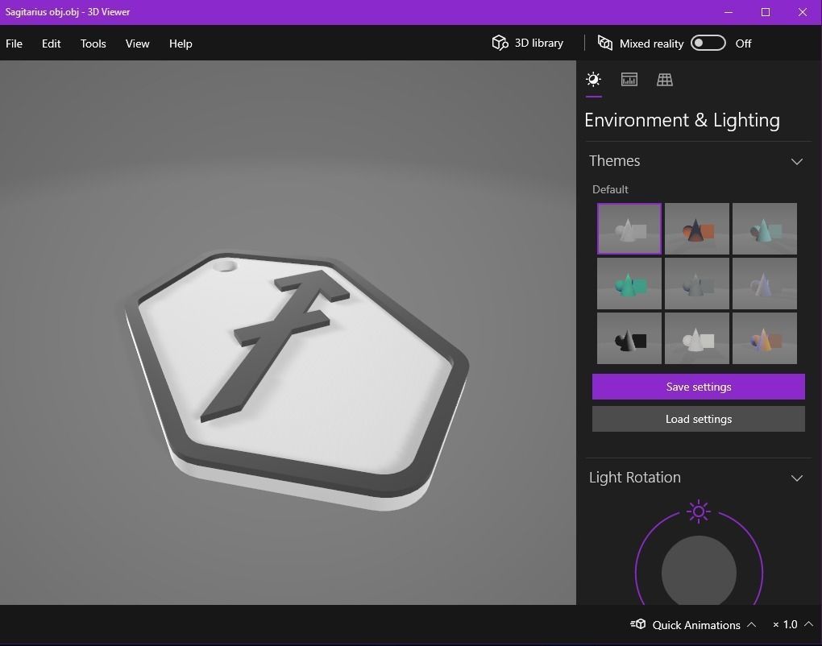Select the orange and purple theme thumbnail
Viewport: 822px width, 646px height.
[764, 338]
